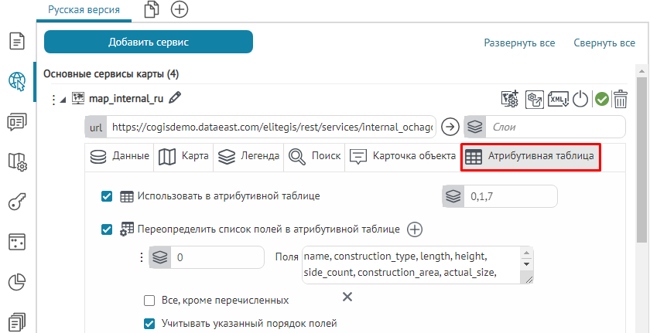Viewport: 650px width, 333px height.
Task: Open the pie chart section in sidebar
Action: coord(17,283)
